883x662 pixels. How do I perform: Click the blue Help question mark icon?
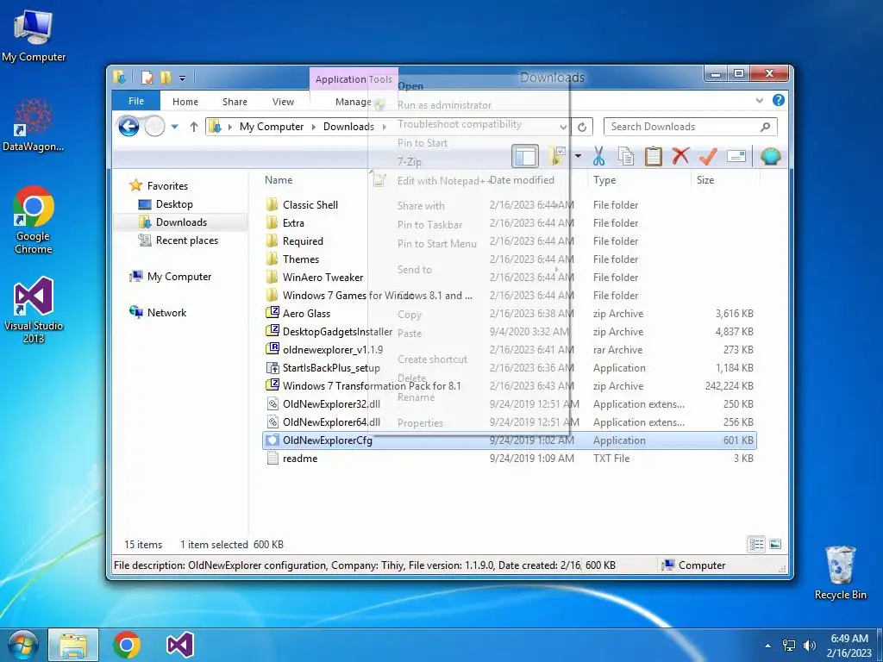pos(779,100)
